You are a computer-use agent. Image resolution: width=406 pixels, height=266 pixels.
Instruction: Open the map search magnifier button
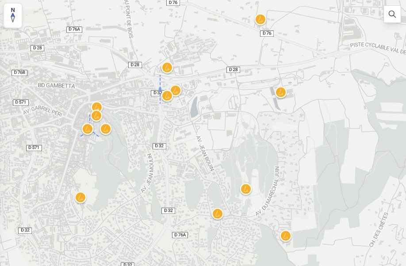click(x=392, y=14)
